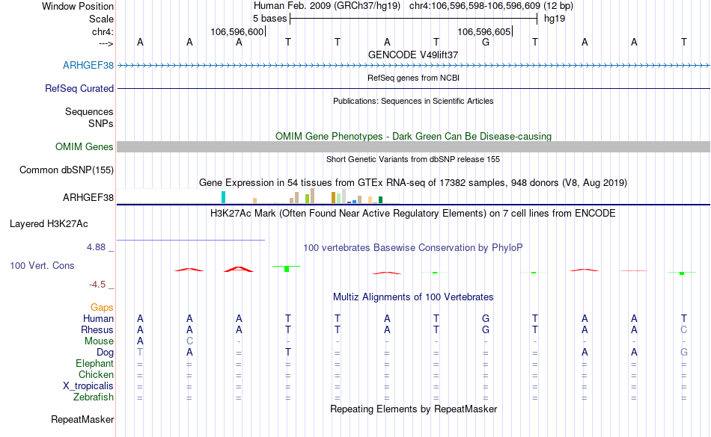Click the Zebrafish species row label
Image resolution: width=711 pixels, height=437 pixels.
(94, 397)
